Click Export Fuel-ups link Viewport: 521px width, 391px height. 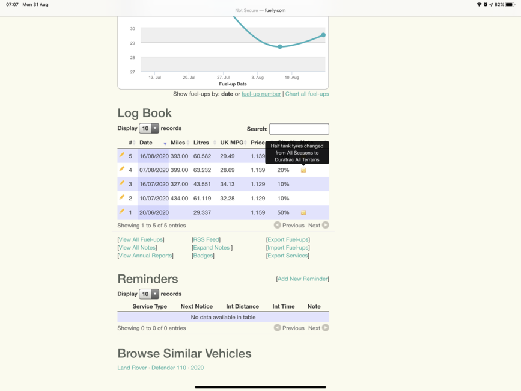(x=288, y=240)
